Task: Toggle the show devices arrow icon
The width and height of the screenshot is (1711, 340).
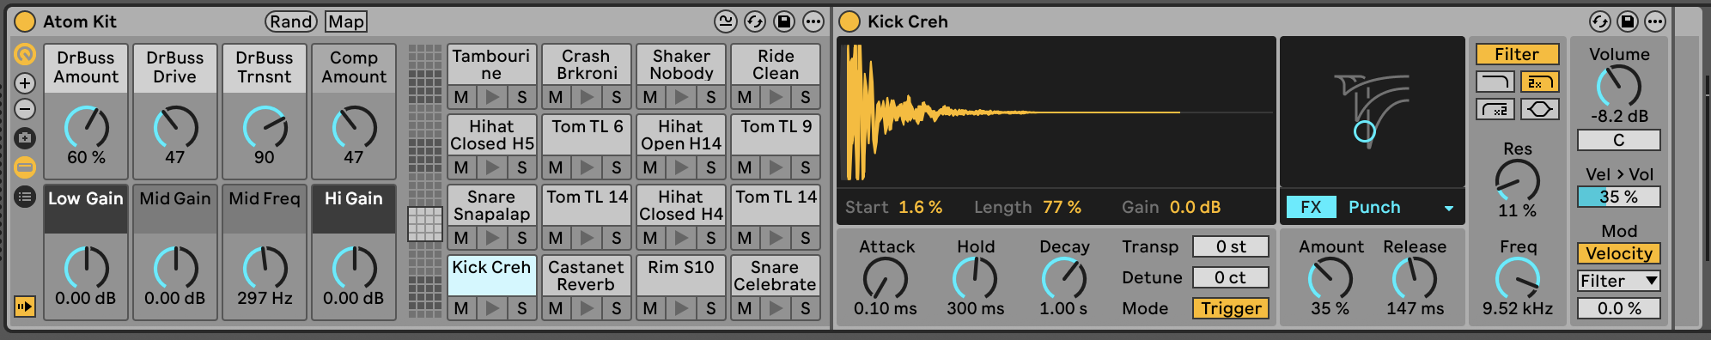Action: (x=25, y=306)
